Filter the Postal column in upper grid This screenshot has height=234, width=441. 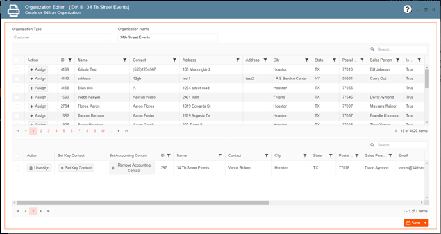point(362,60)
